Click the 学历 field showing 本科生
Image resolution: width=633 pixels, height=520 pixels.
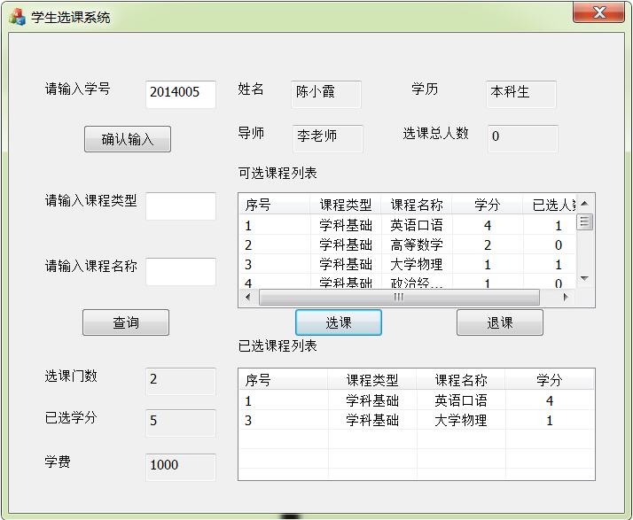click(x=521, y=94)
